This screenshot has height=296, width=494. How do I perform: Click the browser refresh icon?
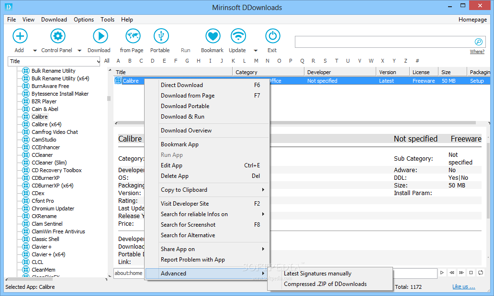coord(481,273)
